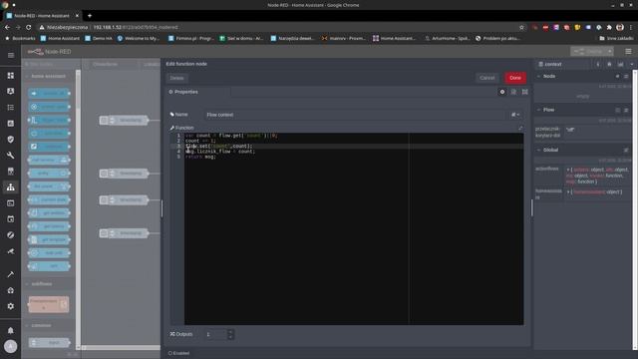The height and width of the screenshot is (359, 638).
Task: Open a new Chrome tab
Action: click(90, 16)
